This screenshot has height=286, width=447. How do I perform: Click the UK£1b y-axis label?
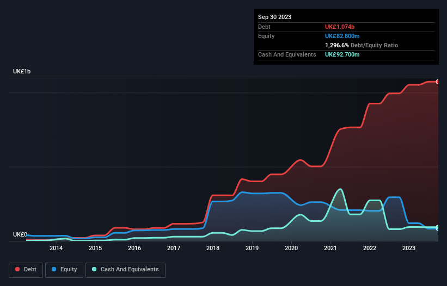coord(22,71)
